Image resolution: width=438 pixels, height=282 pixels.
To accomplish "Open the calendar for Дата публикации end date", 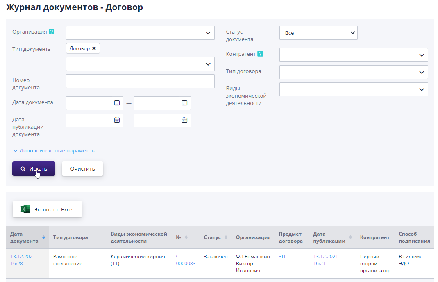I will click(185, 120).
